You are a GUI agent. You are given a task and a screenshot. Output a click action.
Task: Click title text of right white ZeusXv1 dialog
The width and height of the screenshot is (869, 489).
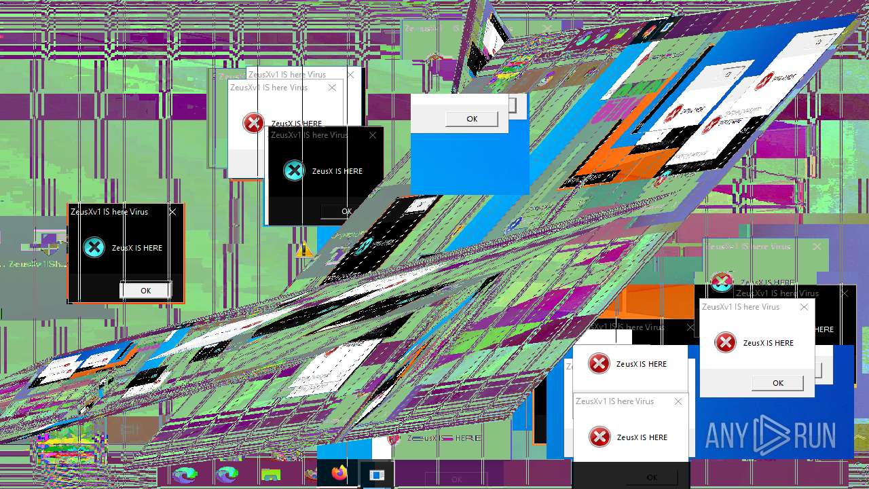click(741, 307)
